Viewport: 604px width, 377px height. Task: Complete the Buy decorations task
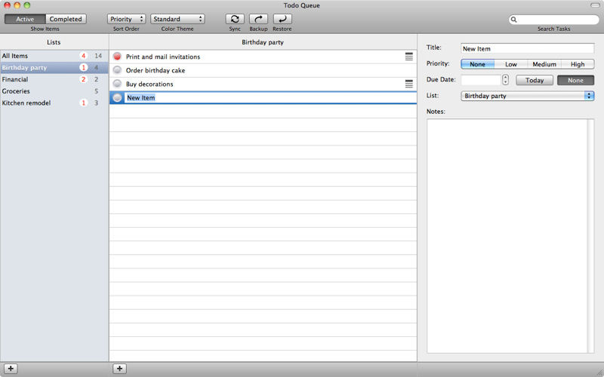click(117, 84)
